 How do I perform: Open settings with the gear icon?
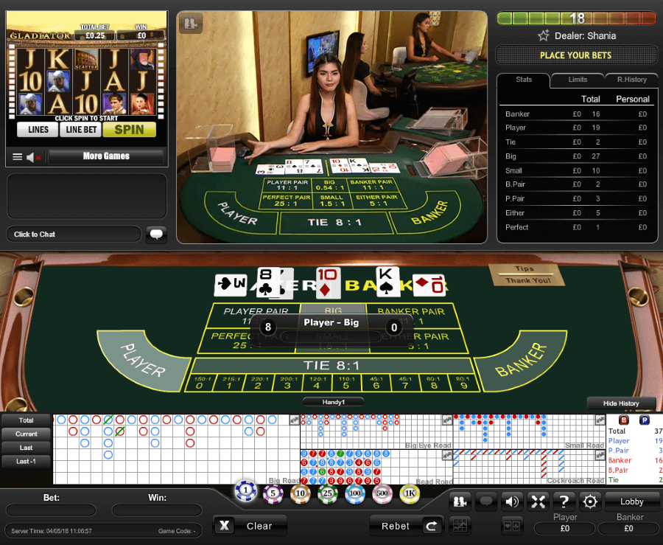pyautogui.click(x=590, y=501)
